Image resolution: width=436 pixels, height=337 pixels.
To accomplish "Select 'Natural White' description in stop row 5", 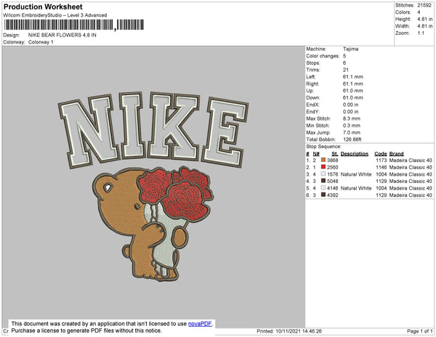I will click(x=356, y=188).
